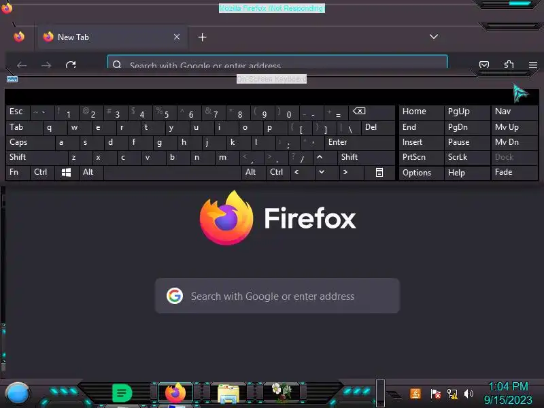544x408 pixels.
Task: Toggle the right Alt key
Action: 254,173
